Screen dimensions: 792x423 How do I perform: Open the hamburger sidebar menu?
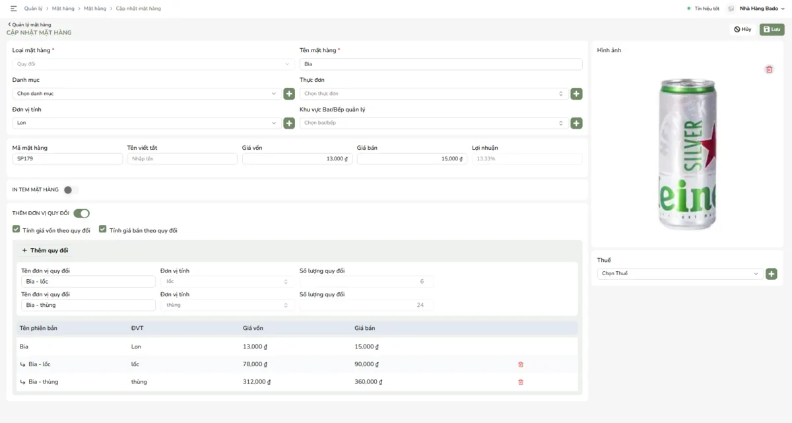pos(14,9)
